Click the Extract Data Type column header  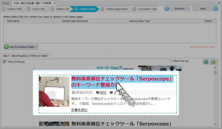click(166, 21)
